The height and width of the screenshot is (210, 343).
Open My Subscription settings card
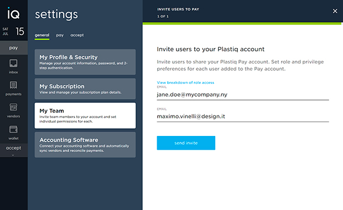(x=85, y=89)
